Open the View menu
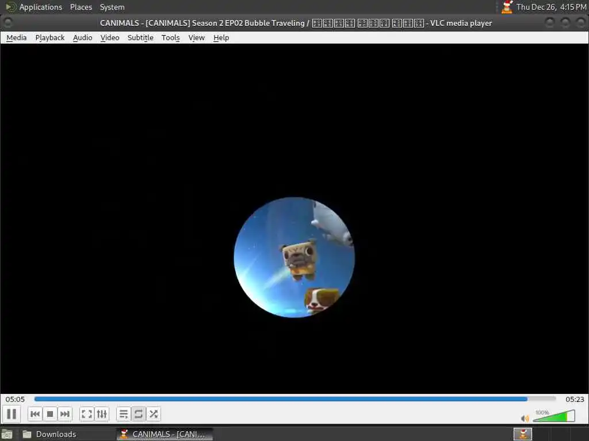The image size is (589, 441). [x=197, y=37]
